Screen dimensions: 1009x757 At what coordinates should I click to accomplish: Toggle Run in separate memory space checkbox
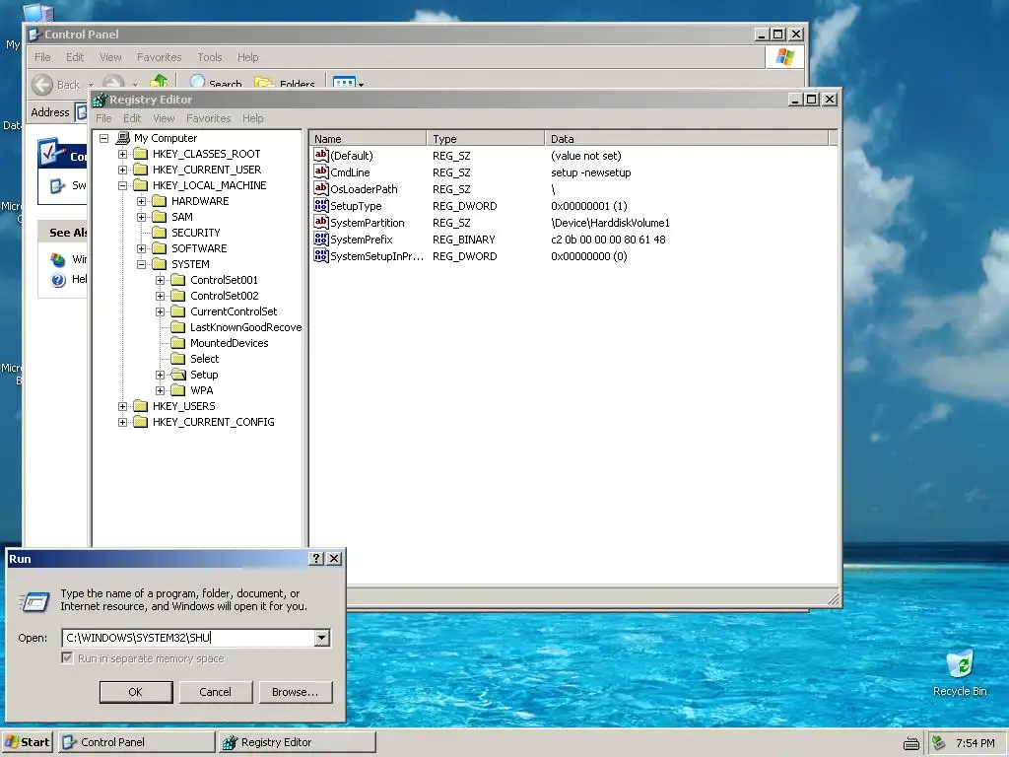pyautogui.click(x=67, y=657)
